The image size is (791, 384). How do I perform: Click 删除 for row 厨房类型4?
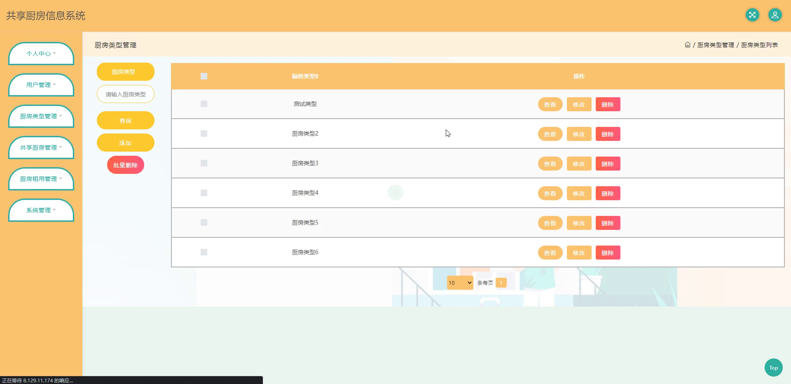(608, 193)
